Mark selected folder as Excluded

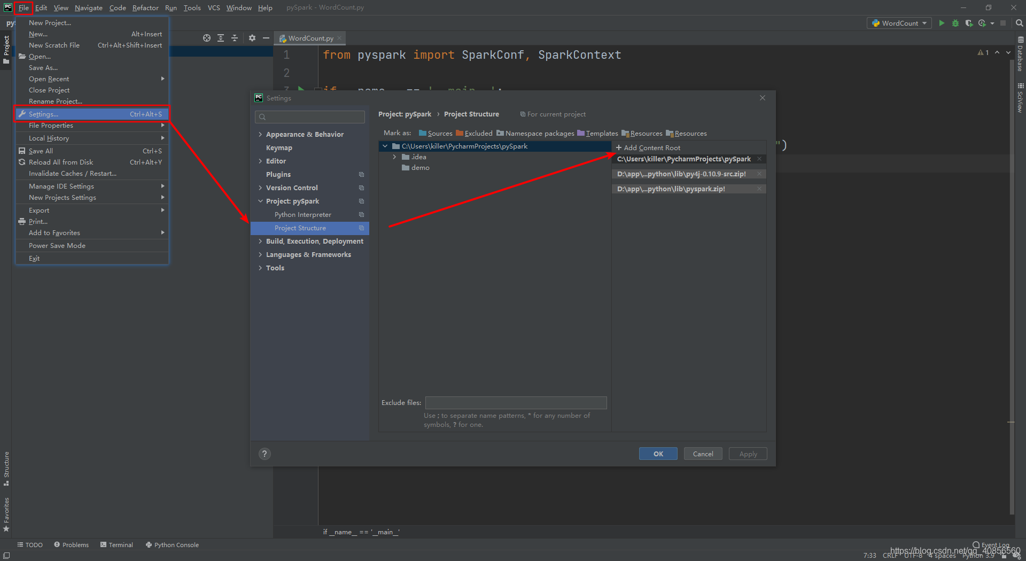coord(474,133)
